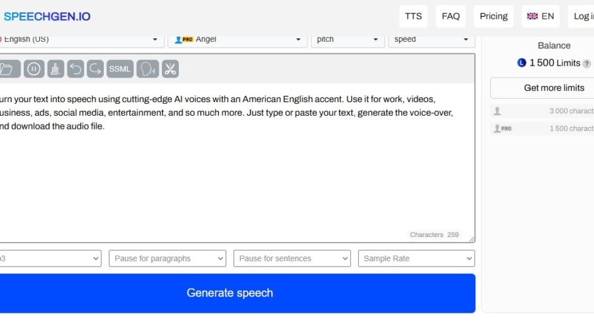Click the SPEECHGEN.IO logo
Screen dimensions: 594x334
[x=47, y=16]
